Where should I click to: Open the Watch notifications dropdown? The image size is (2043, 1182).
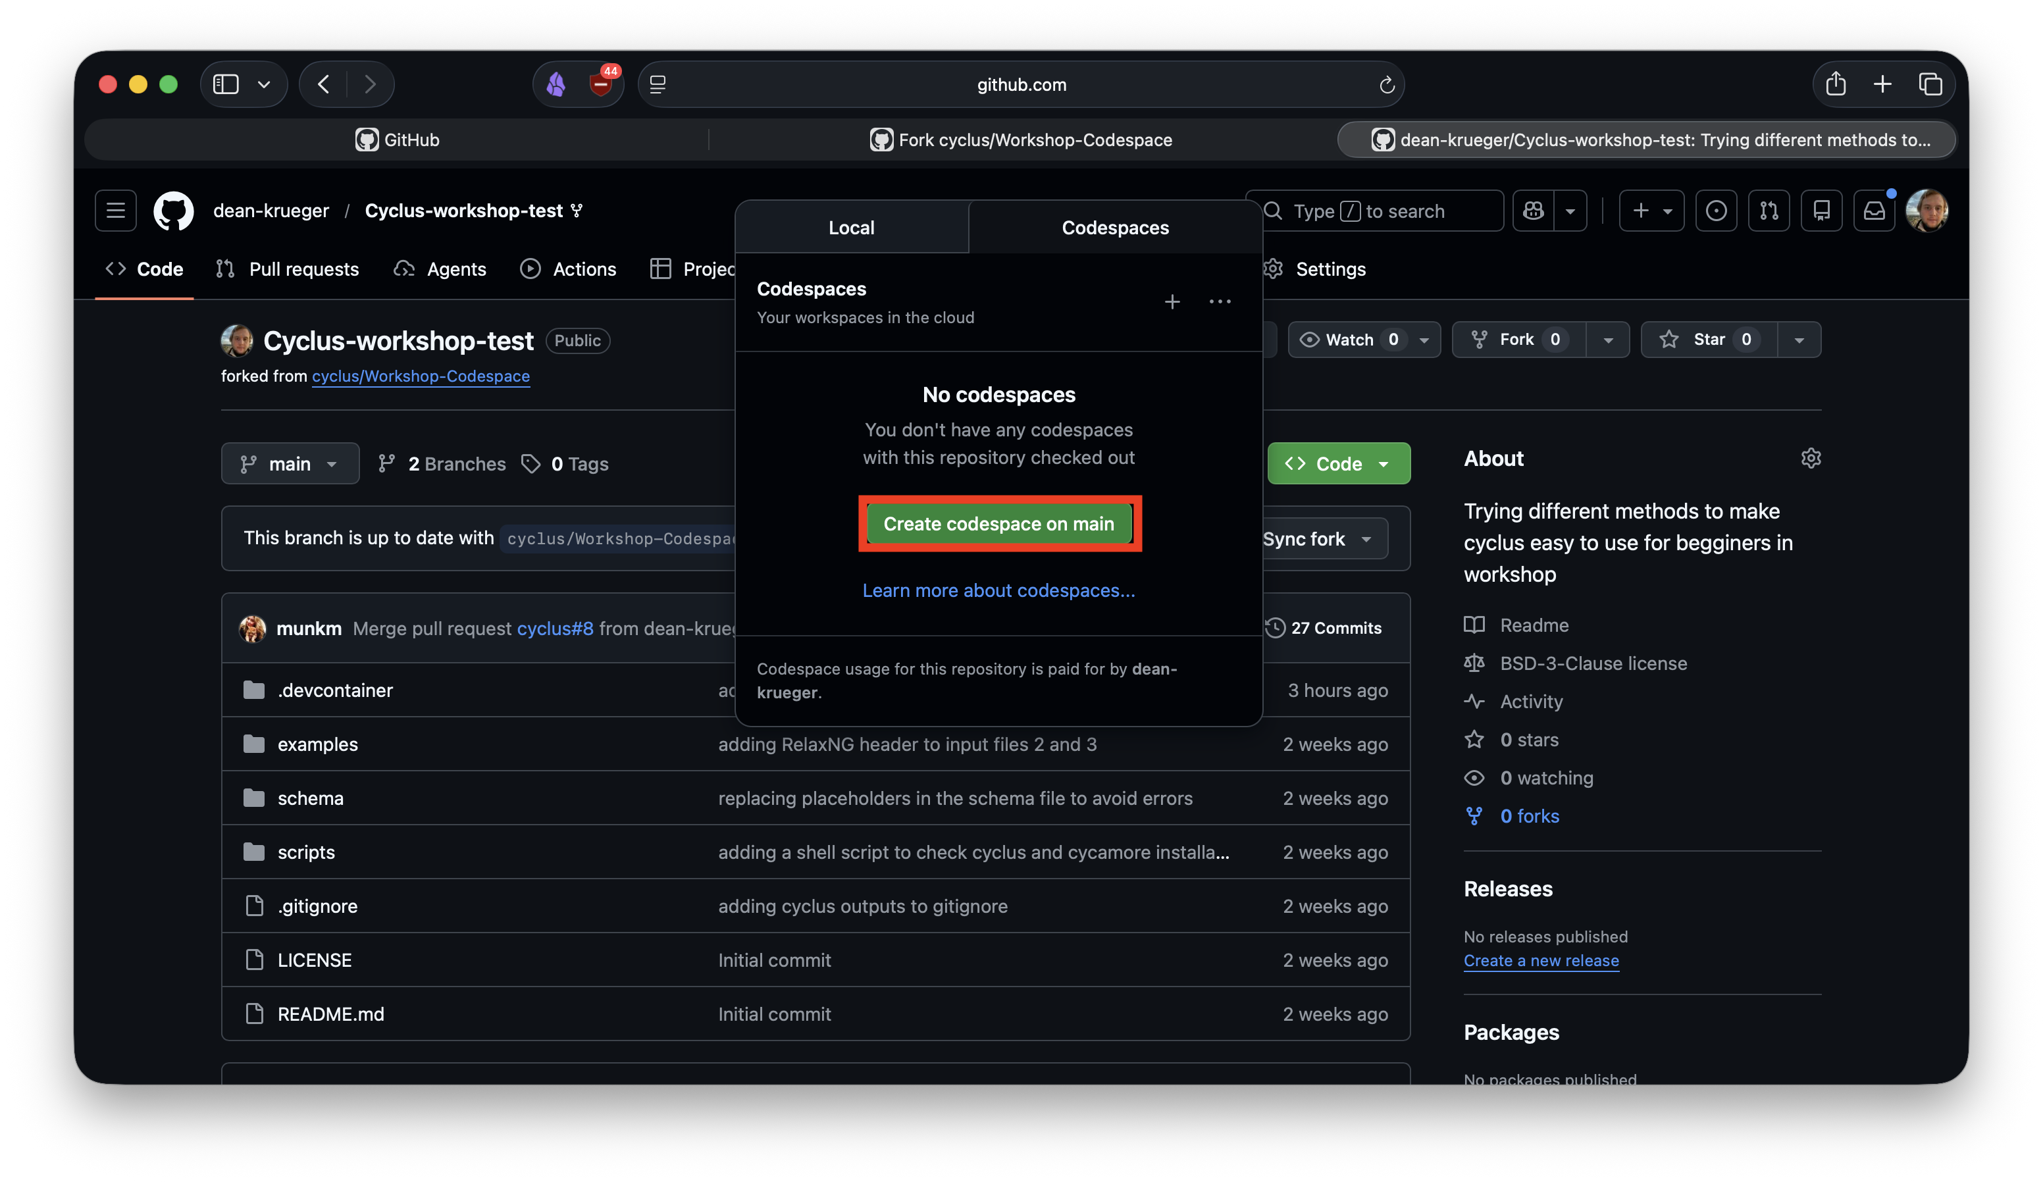coord(1364,340)
